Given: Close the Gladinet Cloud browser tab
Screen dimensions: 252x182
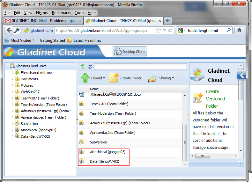Looking at the screenshot, I should [160, 21].
